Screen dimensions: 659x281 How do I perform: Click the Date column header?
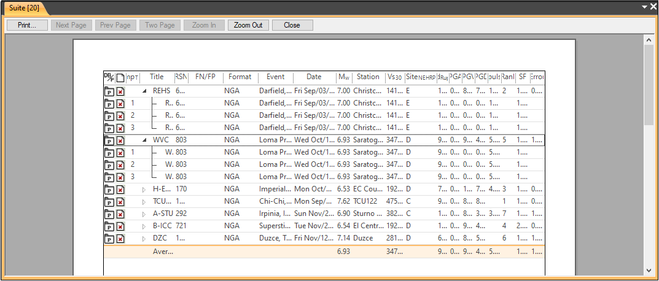point(314,77)
